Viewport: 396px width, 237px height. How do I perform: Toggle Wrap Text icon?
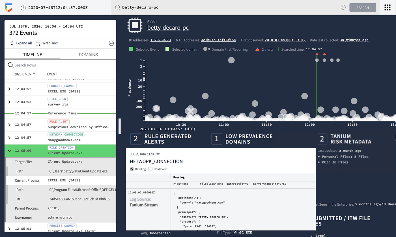tap(38, 43)
